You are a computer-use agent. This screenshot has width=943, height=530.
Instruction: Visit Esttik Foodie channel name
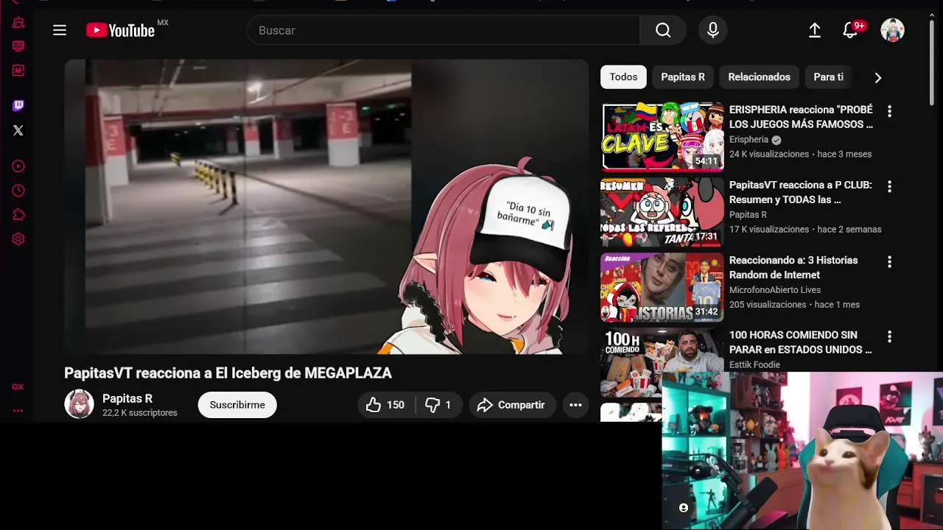pos(754,365)
